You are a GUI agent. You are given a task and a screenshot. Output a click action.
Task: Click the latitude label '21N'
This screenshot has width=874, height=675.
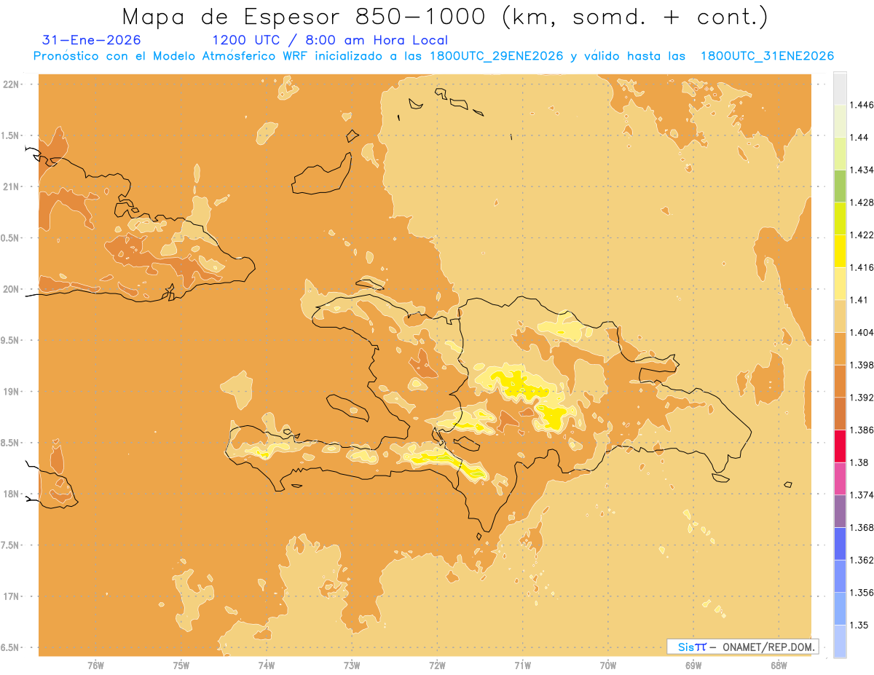pyautogui.click(x=12, y=186)
